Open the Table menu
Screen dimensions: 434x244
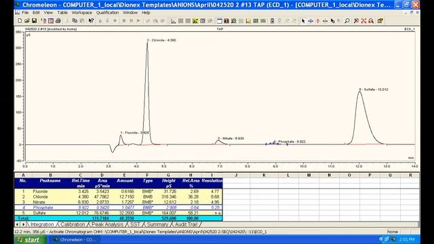pos(62,12)
